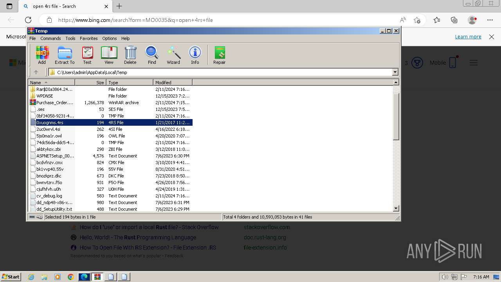This screenshot has width=501, height=282.
Task: Select the dd_SetupUtility.txt file
Action: [110, 209]
